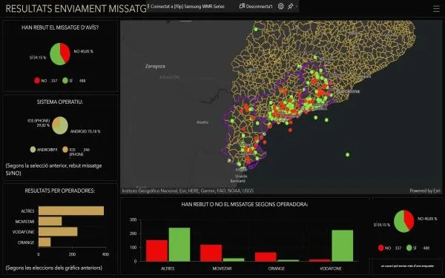The height and width of the screenshot is (278, 445).
Task: Click the ANDROID legend dot under SISTEMA OPERATIU
Action: click(x=33, y=150)
